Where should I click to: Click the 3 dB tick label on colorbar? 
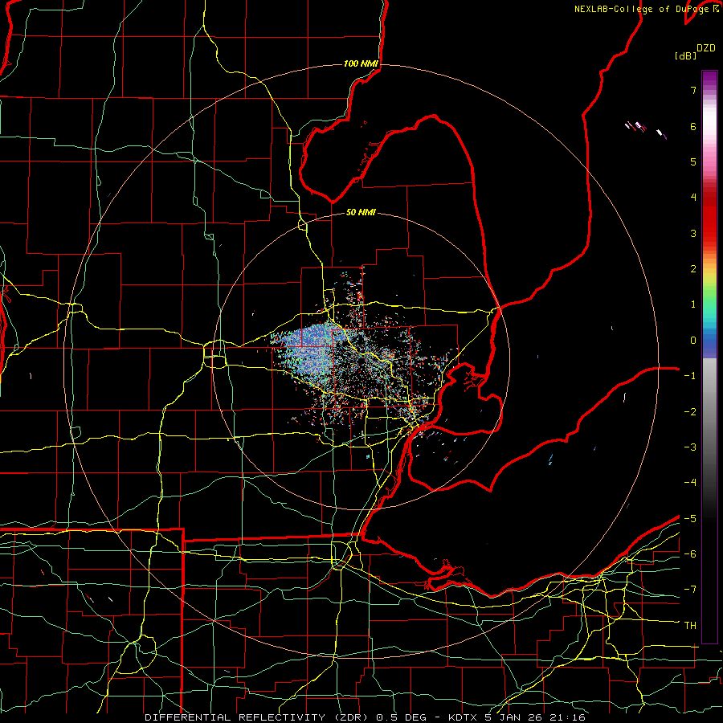click(x=693, y=233)
